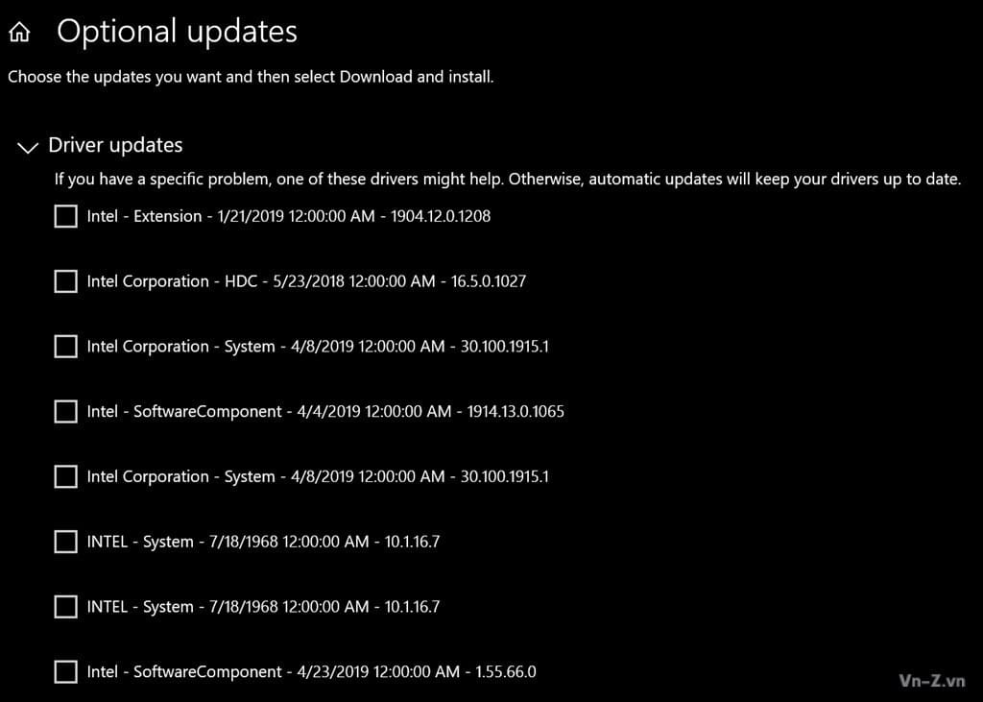
Task: Click the Intel Extension 1/21/2019 driver label
Action: coord(288,216)
